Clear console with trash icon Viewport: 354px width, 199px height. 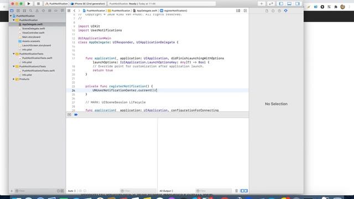click(236, 191)
